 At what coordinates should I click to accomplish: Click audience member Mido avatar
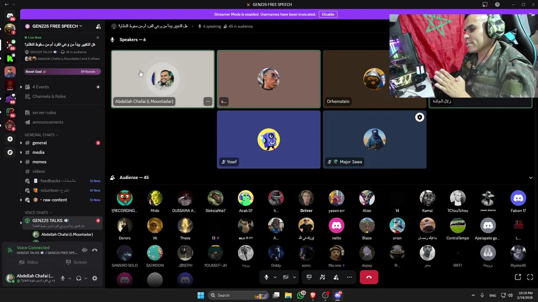tap(155, 198)
